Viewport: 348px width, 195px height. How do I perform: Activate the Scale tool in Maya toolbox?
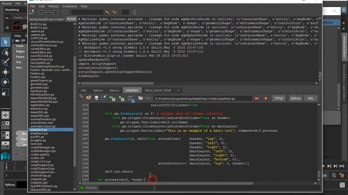(x=5, y=92)
